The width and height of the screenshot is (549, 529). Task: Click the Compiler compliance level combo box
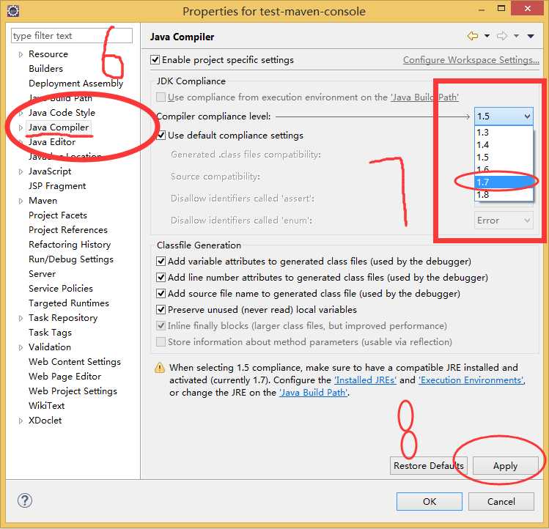504,116
